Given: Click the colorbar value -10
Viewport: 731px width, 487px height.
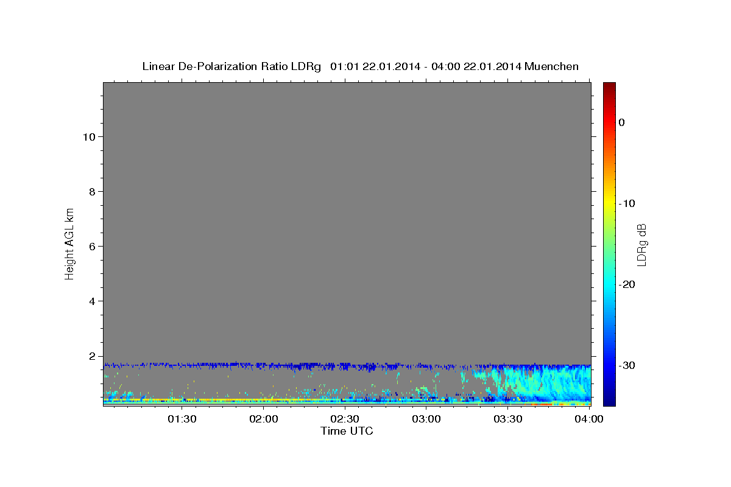Looking at the screenshot, I should click(x=627, y=203).
